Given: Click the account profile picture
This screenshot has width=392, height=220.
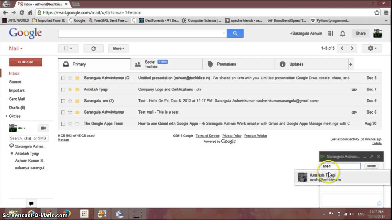Looking at the screenshot, I should (378, 33).
